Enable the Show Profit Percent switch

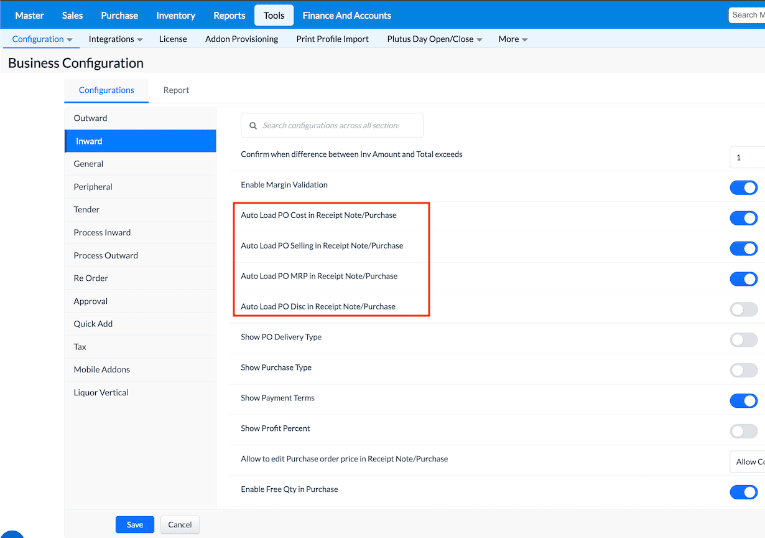coord(743,432)
